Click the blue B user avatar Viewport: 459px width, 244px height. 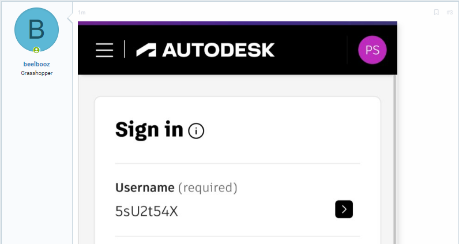tap(36, 29)
